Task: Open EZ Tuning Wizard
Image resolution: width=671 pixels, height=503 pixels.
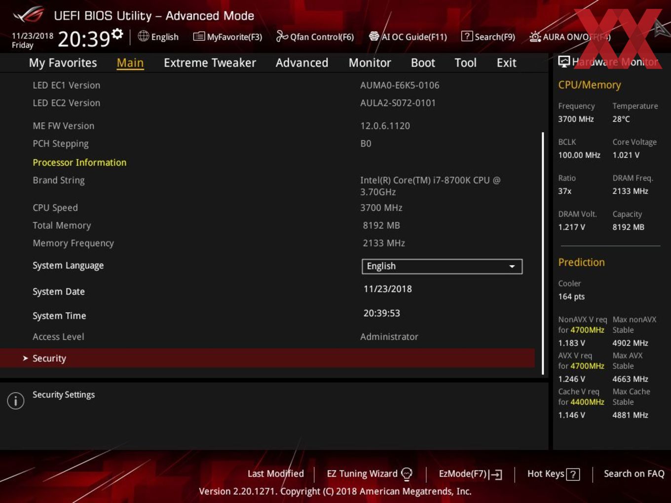Action: [x=369, y=474]
